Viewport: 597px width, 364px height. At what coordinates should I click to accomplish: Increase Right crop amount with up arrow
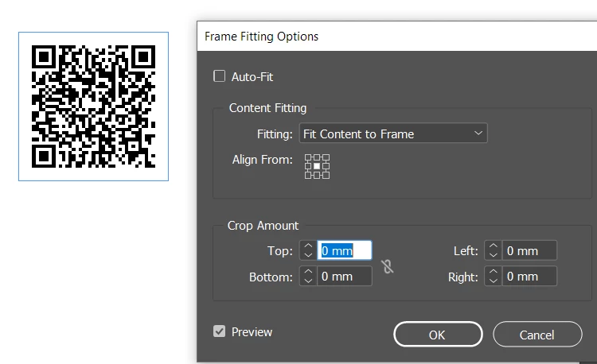click(x=493, y=272)
